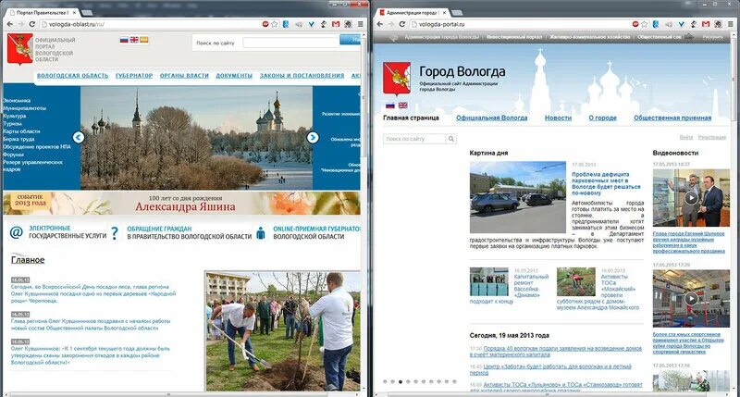
Task: Click the Gmail extension icon in the vologda-oblast.ru window
Action: (x=336, y=24)
